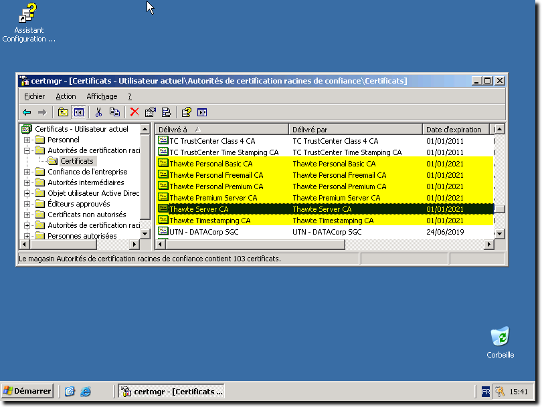This screenshot has width=542, height=407.
Task: Open the Action menu
Action: click(66, 96)
